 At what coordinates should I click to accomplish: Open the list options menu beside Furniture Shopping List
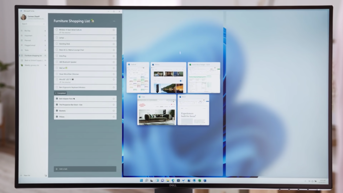point(114,21)
